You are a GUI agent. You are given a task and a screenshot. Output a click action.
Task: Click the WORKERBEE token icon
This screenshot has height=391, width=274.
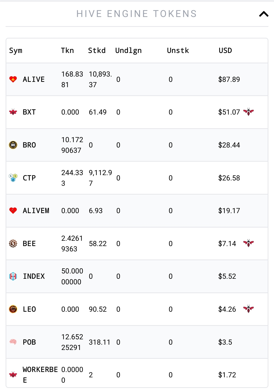point(13,375)
